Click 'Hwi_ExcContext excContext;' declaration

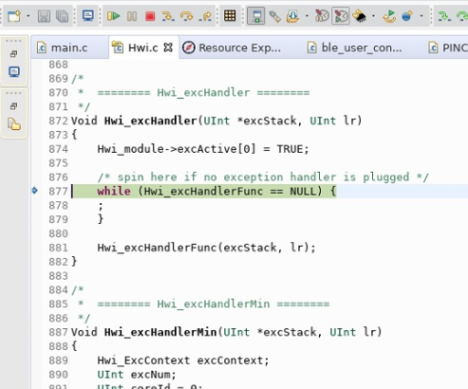tap(183, 361)
